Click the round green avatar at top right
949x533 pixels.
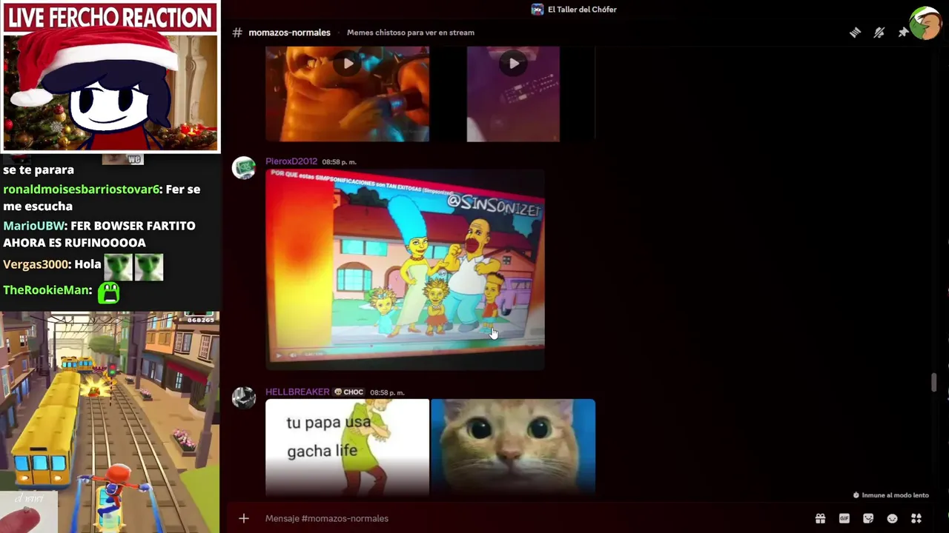tap(926, 23)
